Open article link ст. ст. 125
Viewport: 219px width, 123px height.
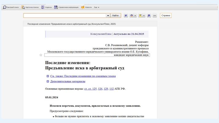pos(90,89)
